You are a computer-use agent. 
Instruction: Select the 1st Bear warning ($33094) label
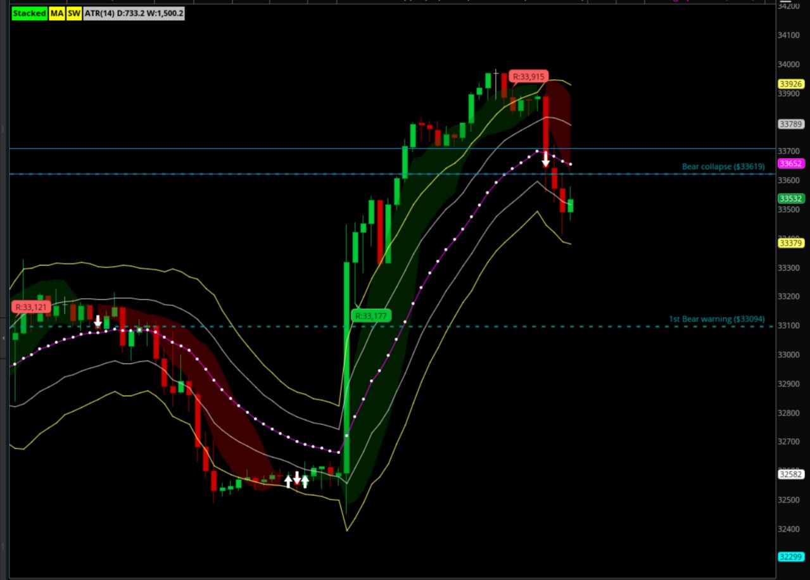(x=717, y=319)
